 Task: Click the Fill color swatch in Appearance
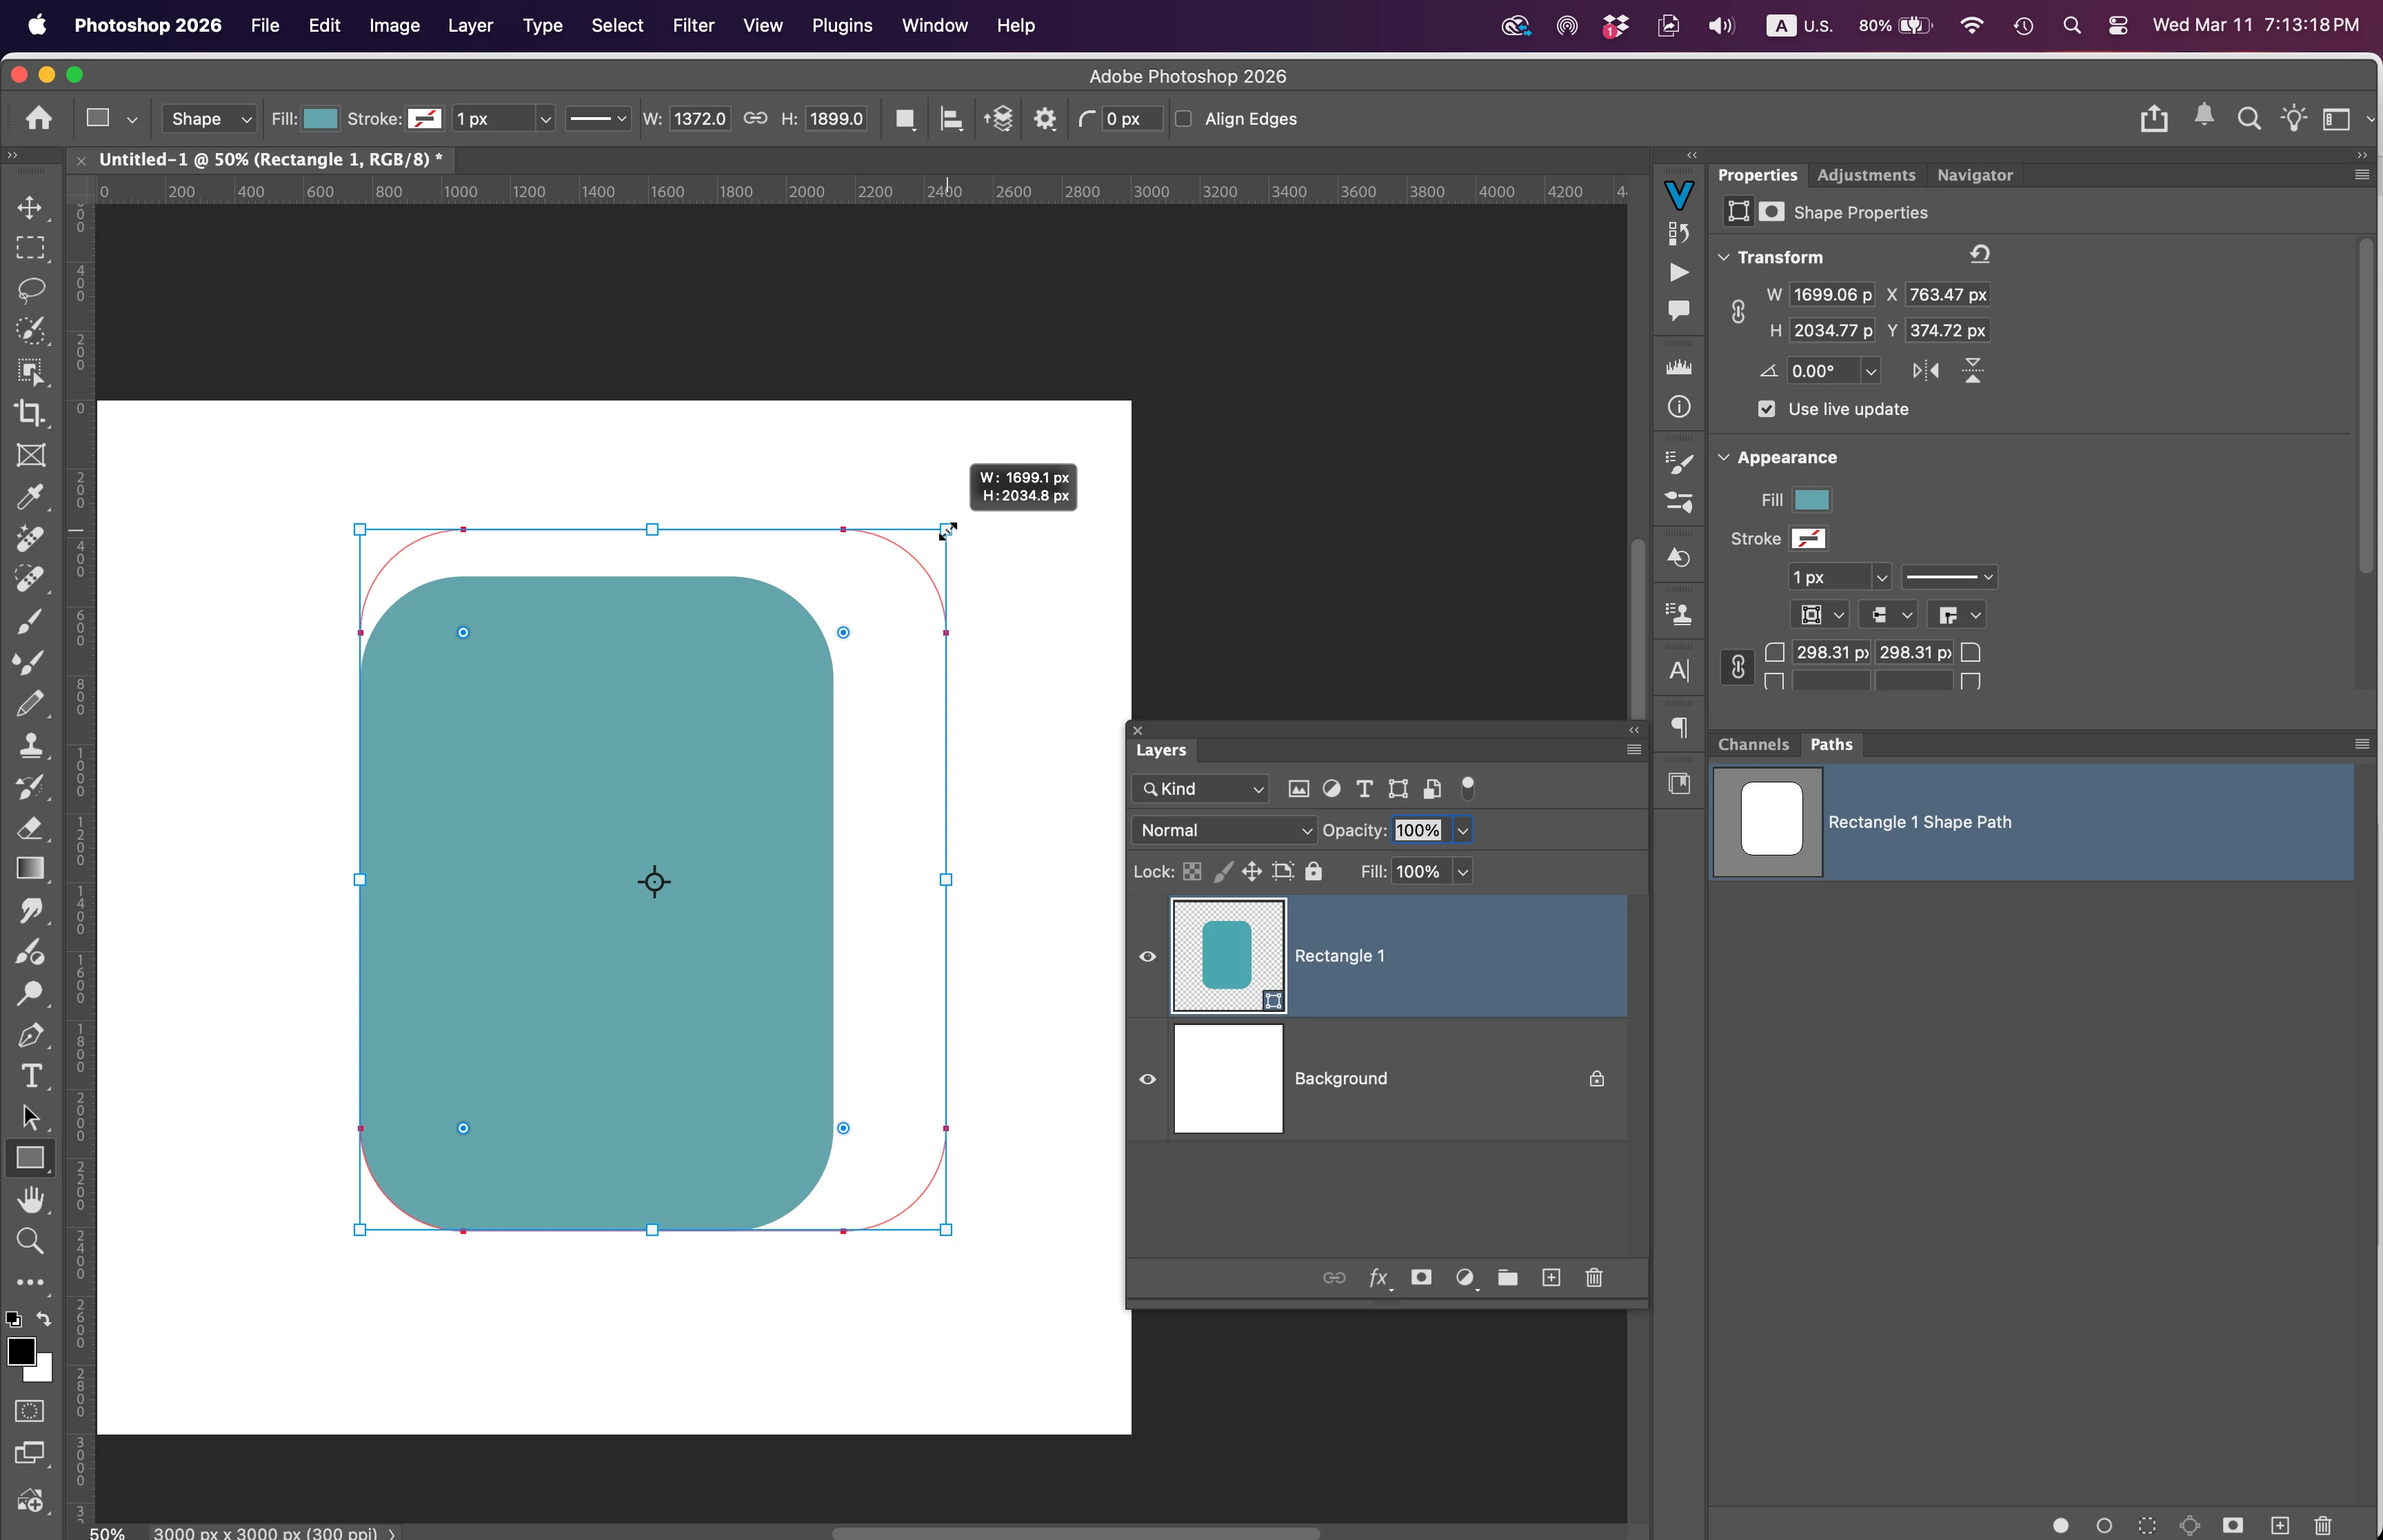[1811, 500]
